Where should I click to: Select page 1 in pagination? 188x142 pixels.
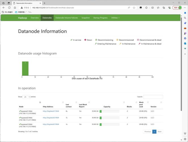pos(154,131)
